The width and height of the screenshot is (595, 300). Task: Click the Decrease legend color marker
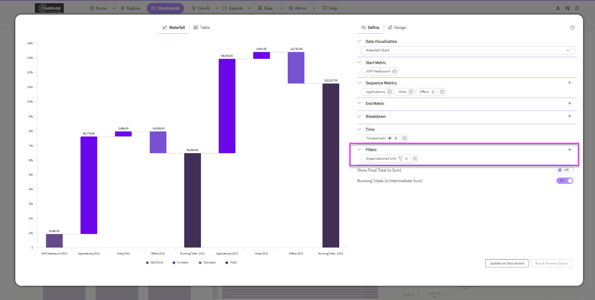(200, 262)
